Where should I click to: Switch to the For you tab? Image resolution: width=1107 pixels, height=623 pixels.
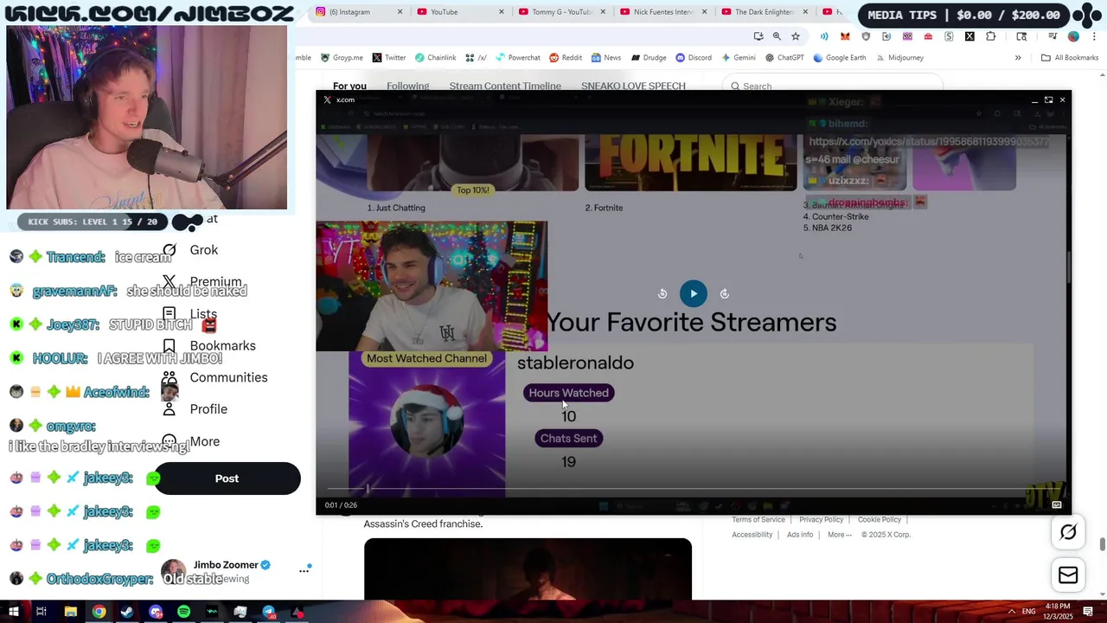(x=349, y=86)
